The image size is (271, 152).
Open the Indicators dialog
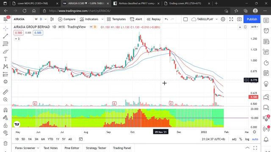(x=89, y=19)
